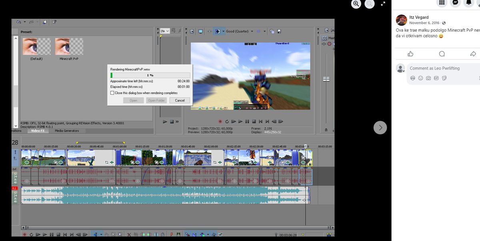Enter fullscreen photo view
The image size is (480, 241).
pos(383,4)
